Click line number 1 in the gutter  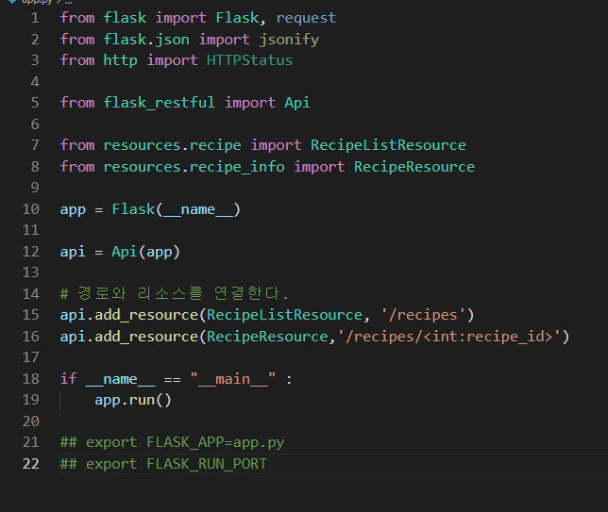click(35, 18)
